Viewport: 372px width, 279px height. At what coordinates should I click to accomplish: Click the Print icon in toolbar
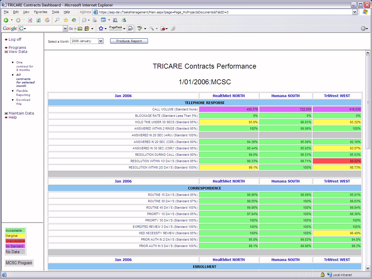(94, 20)
